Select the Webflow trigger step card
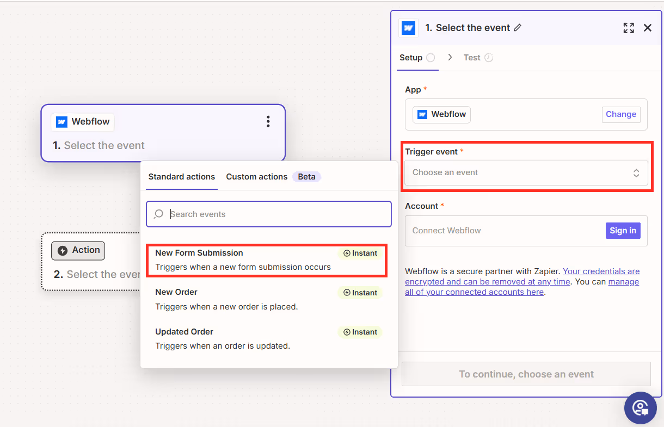The height and width of the screenshot is (427, 664). point(163,133)
